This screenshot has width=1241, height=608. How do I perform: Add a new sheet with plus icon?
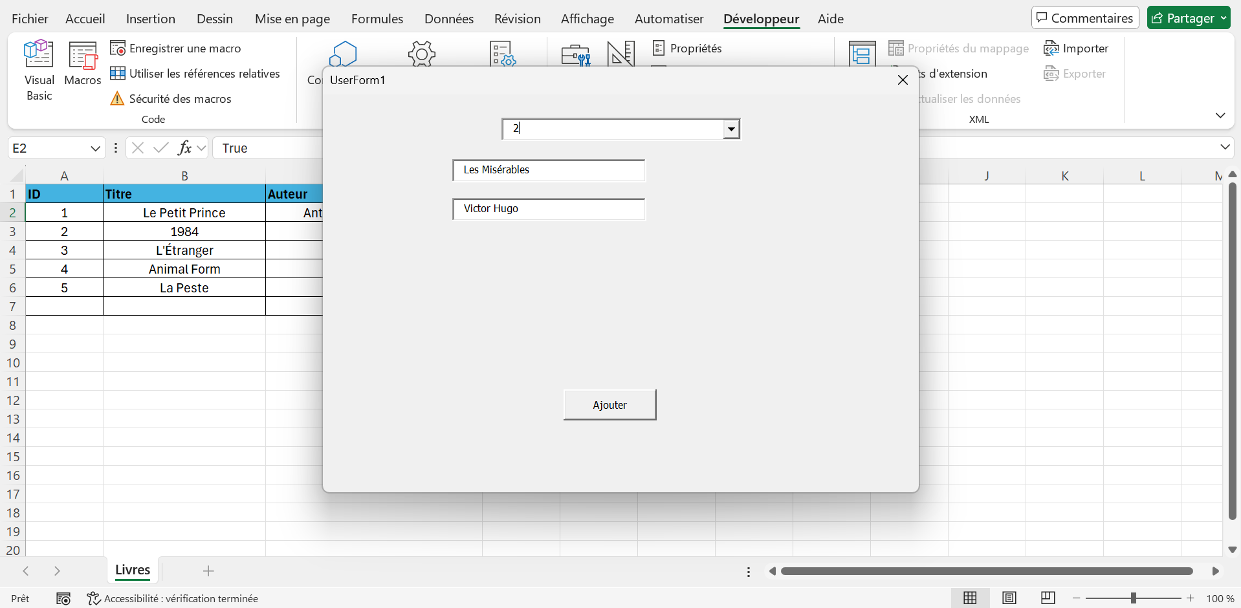tap(208, 571)
